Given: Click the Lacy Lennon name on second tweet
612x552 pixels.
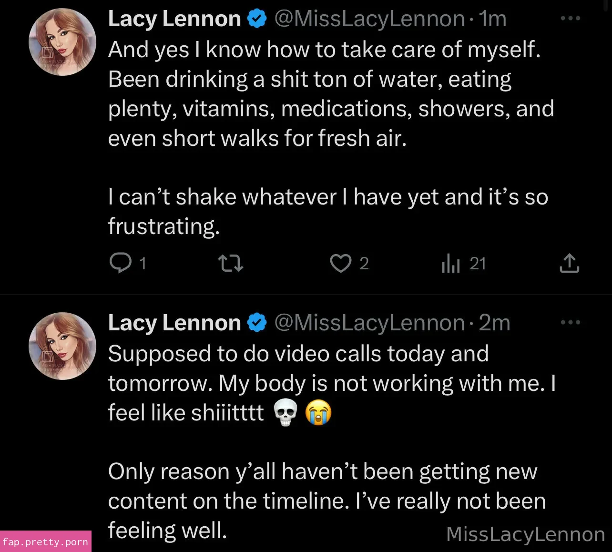Looking at the screenshot, I should pyautogui.click(x=174, y=323).
